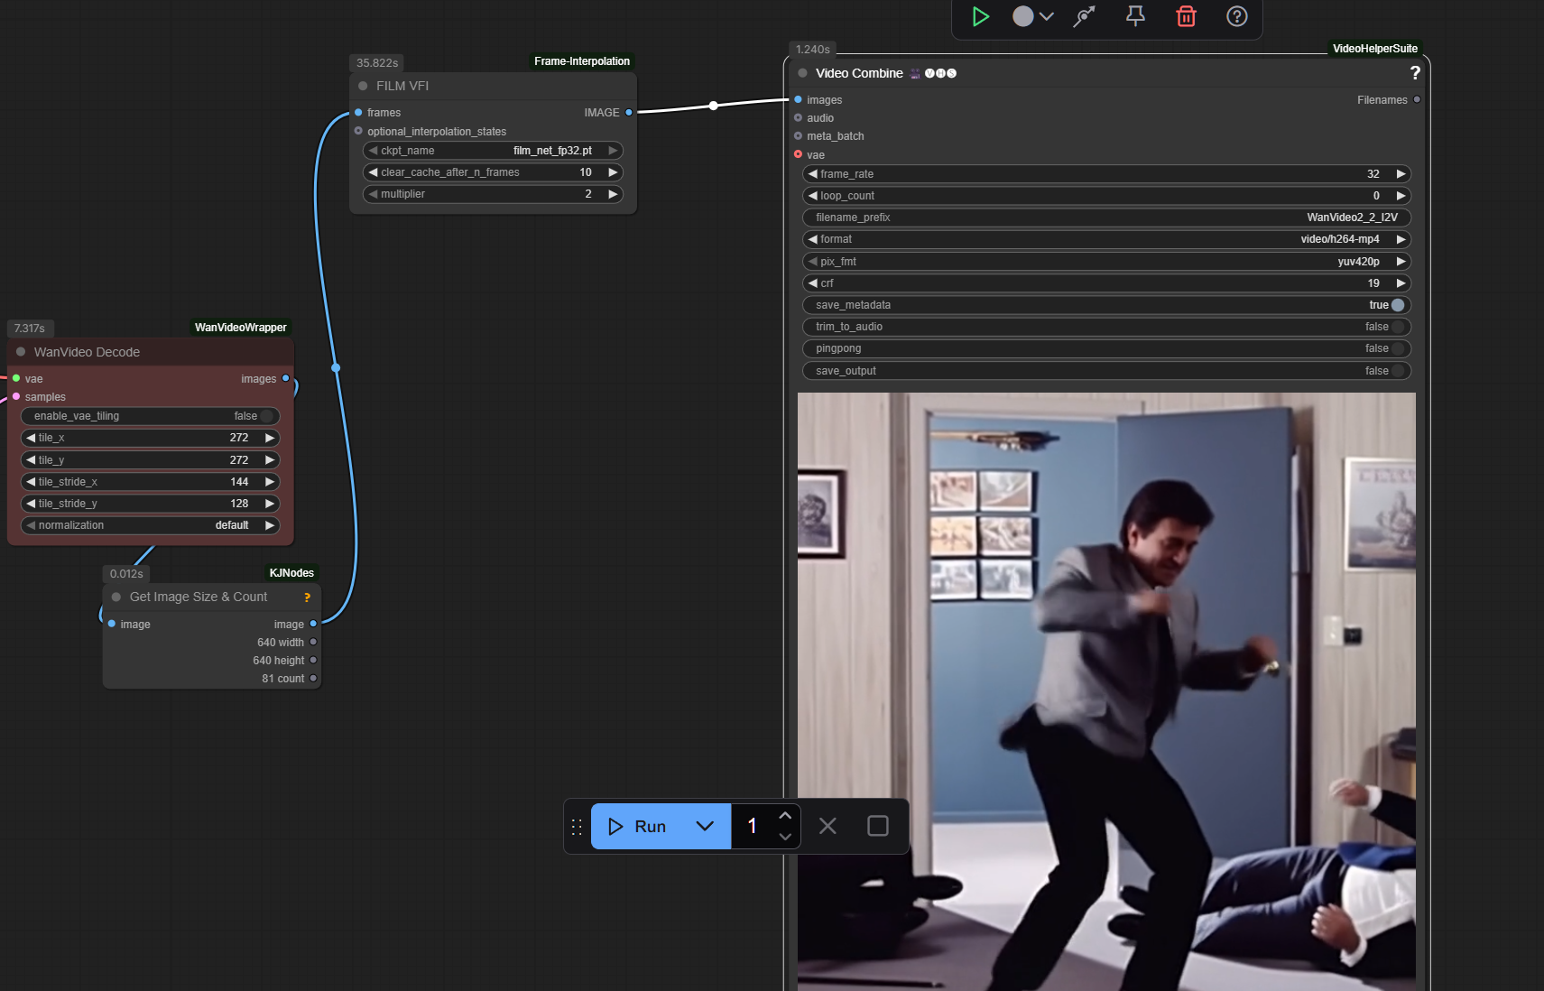The height and width of the screenshot is (991, 1544).
Task: Collapse the WanVideo Decode node dot
Action: [x=21, y=352]
